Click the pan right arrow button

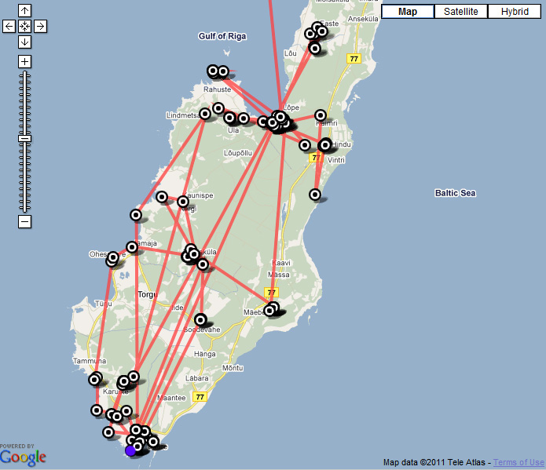pos(40,26)
